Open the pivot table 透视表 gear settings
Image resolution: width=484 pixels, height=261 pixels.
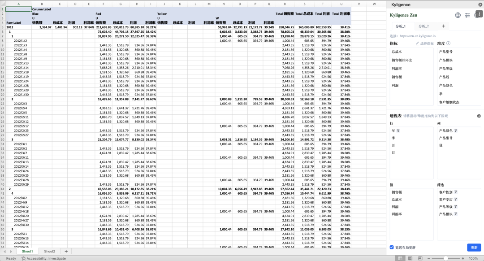click(x=479, y=116)
